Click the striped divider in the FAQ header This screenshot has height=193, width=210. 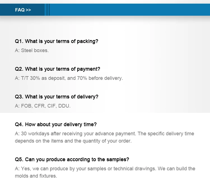click(x=47, y=10)
